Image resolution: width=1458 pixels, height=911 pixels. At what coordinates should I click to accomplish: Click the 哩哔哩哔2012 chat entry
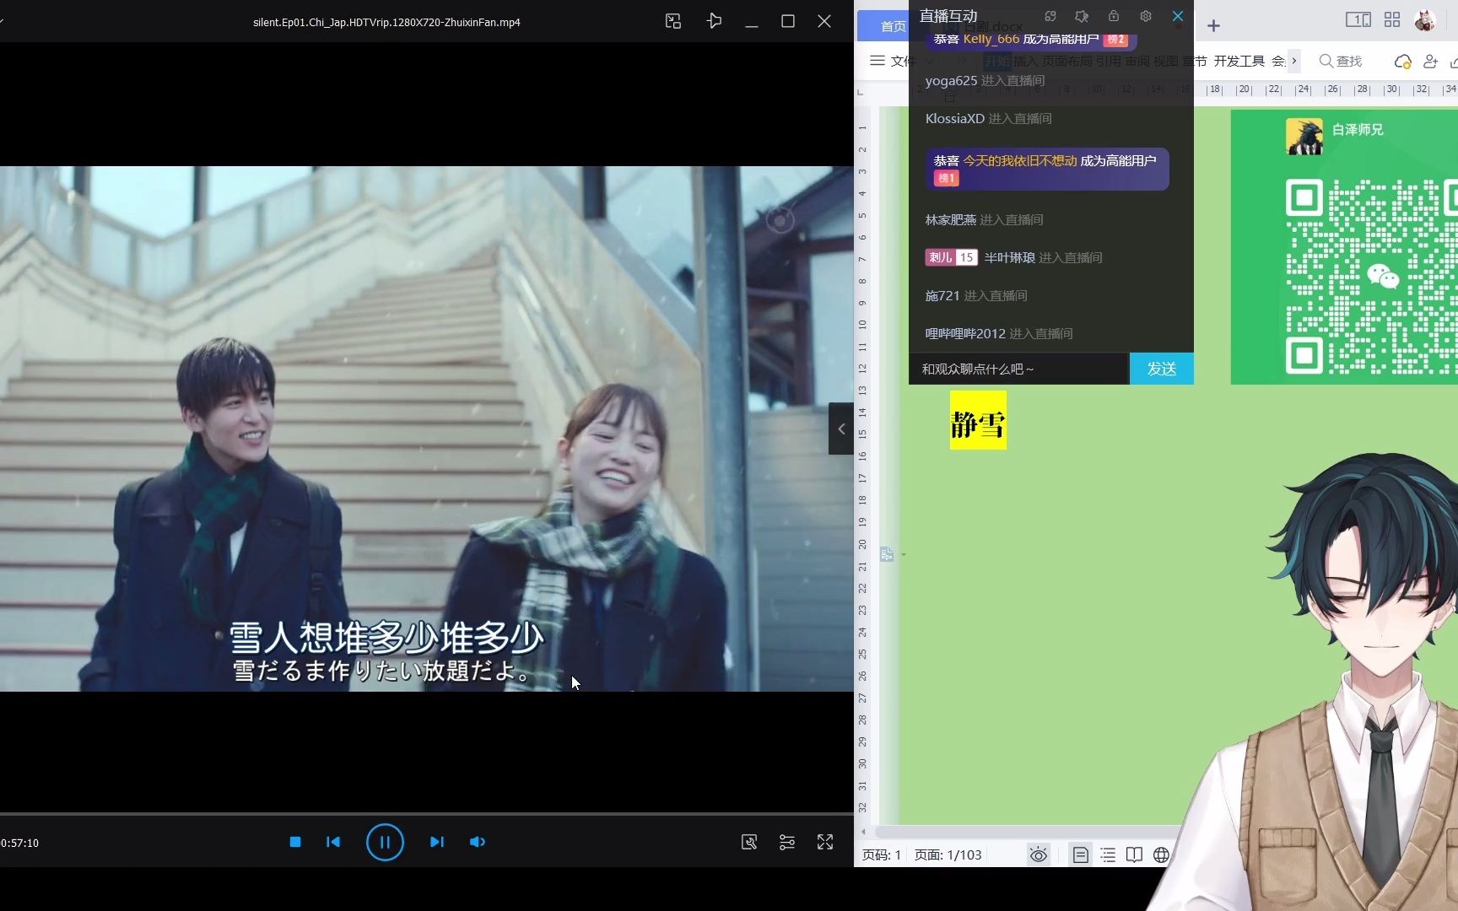coord(999,334)
